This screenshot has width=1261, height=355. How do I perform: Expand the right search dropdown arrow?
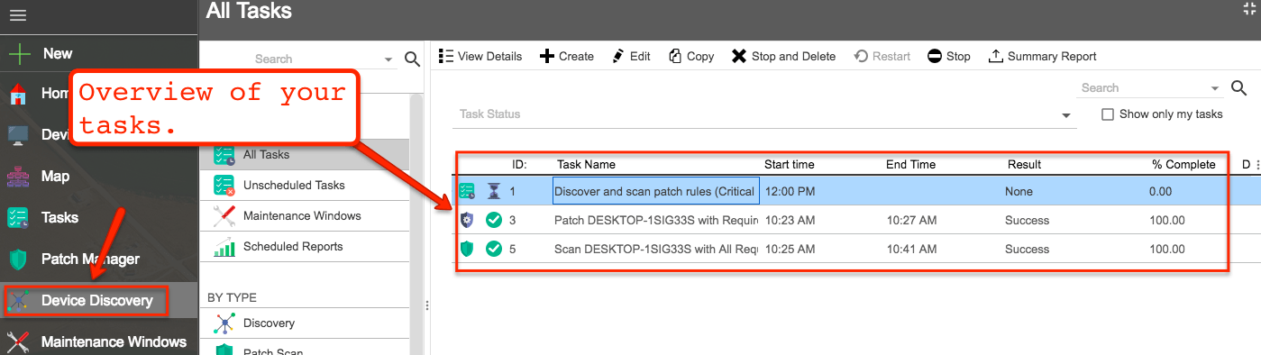point(1216,88)
